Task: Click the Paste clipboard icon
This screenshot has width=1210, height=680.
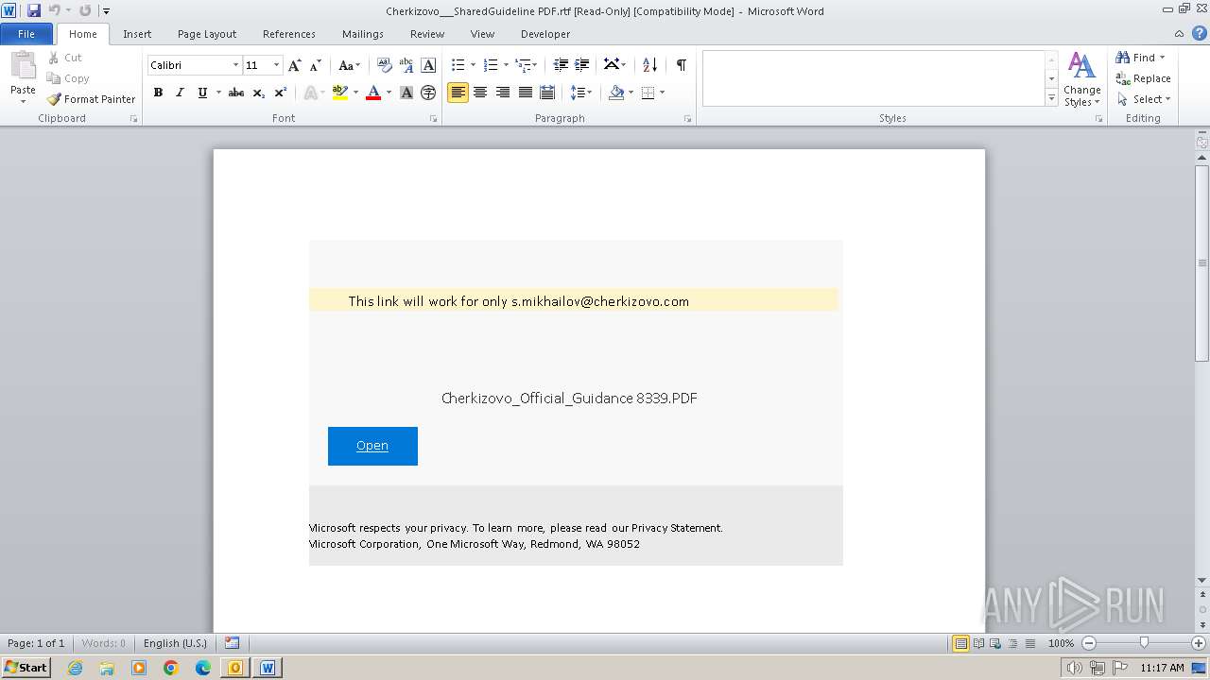Action: [23, 66]
